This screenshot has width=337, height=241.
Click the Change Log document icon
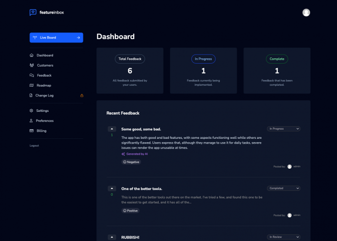click(x=31, y=95)
